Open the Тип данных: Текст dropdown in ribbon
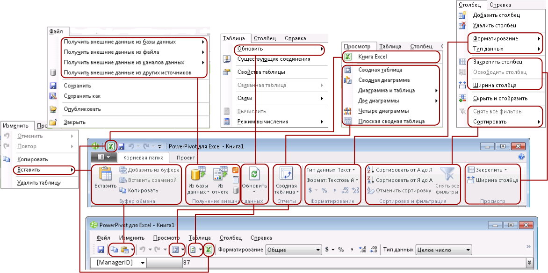The height and width of the screenshot is (273, 548). click(331, 170)
